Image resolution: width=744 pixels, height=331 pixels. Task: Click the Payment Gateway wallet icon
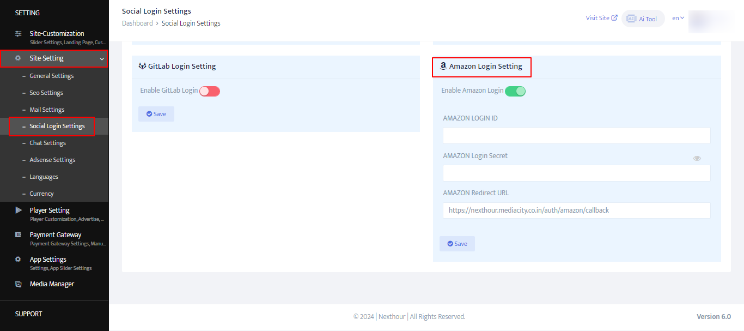(x=19, y=234)
